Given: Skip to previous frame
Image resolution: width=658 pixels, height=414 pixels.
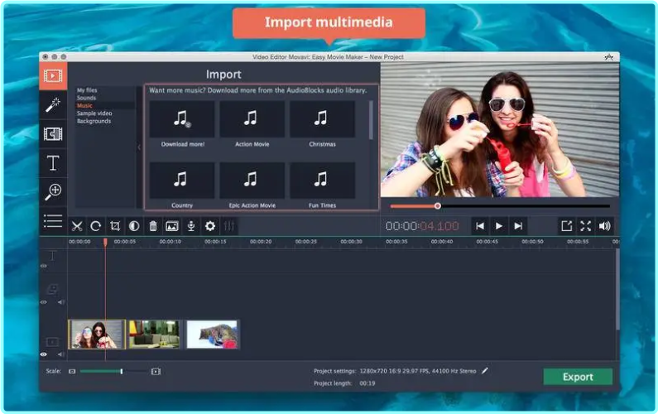Looking at the screenshot, I should click(x=480, y=226).
